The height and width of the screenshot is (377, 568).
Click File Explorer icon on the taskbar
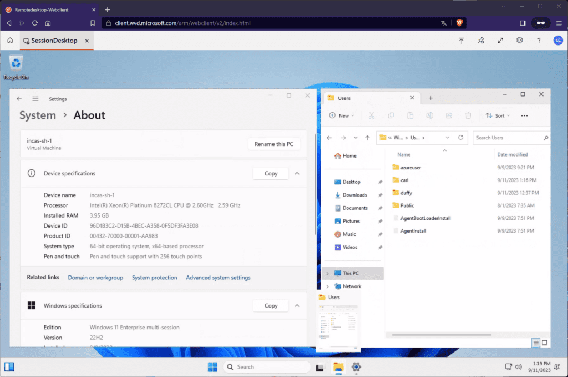[x=338, y=367]
